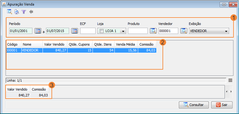Click the 84,03 commission cell in row
239x114 pixels.
(x=147, y=51)
